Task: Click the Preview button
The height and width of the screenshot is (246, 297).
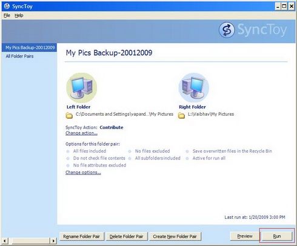Action: click(x=245, y=236)
